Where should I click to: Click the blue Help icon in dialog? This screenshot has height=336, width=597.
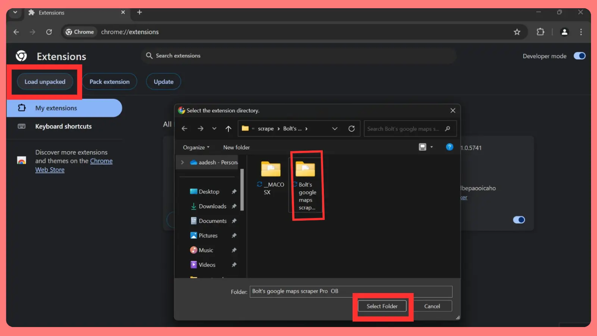(449, 147)
